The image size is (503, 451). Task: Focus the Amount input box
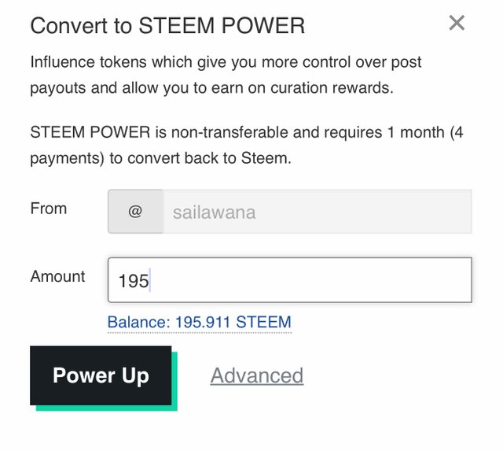[289, 280]
